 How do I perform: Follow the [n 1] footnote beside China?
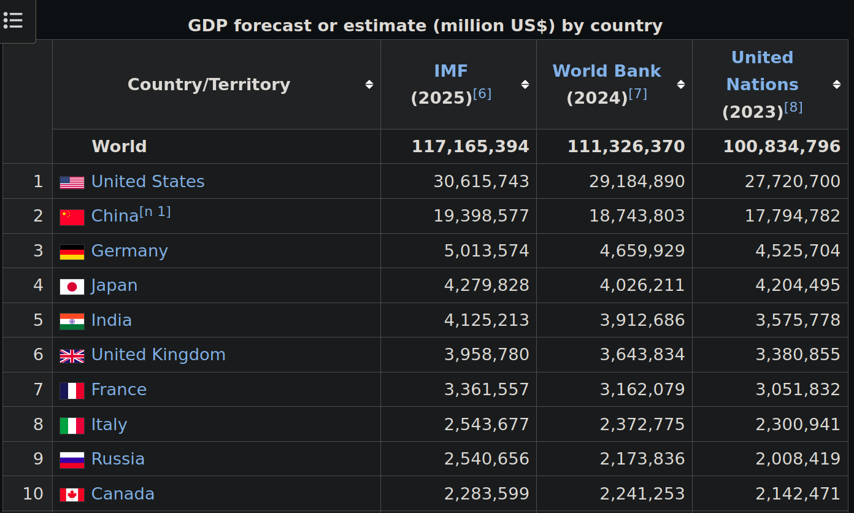pos(155,212)
